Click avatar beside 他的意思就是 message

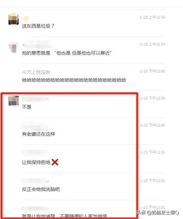click(14, 47)
